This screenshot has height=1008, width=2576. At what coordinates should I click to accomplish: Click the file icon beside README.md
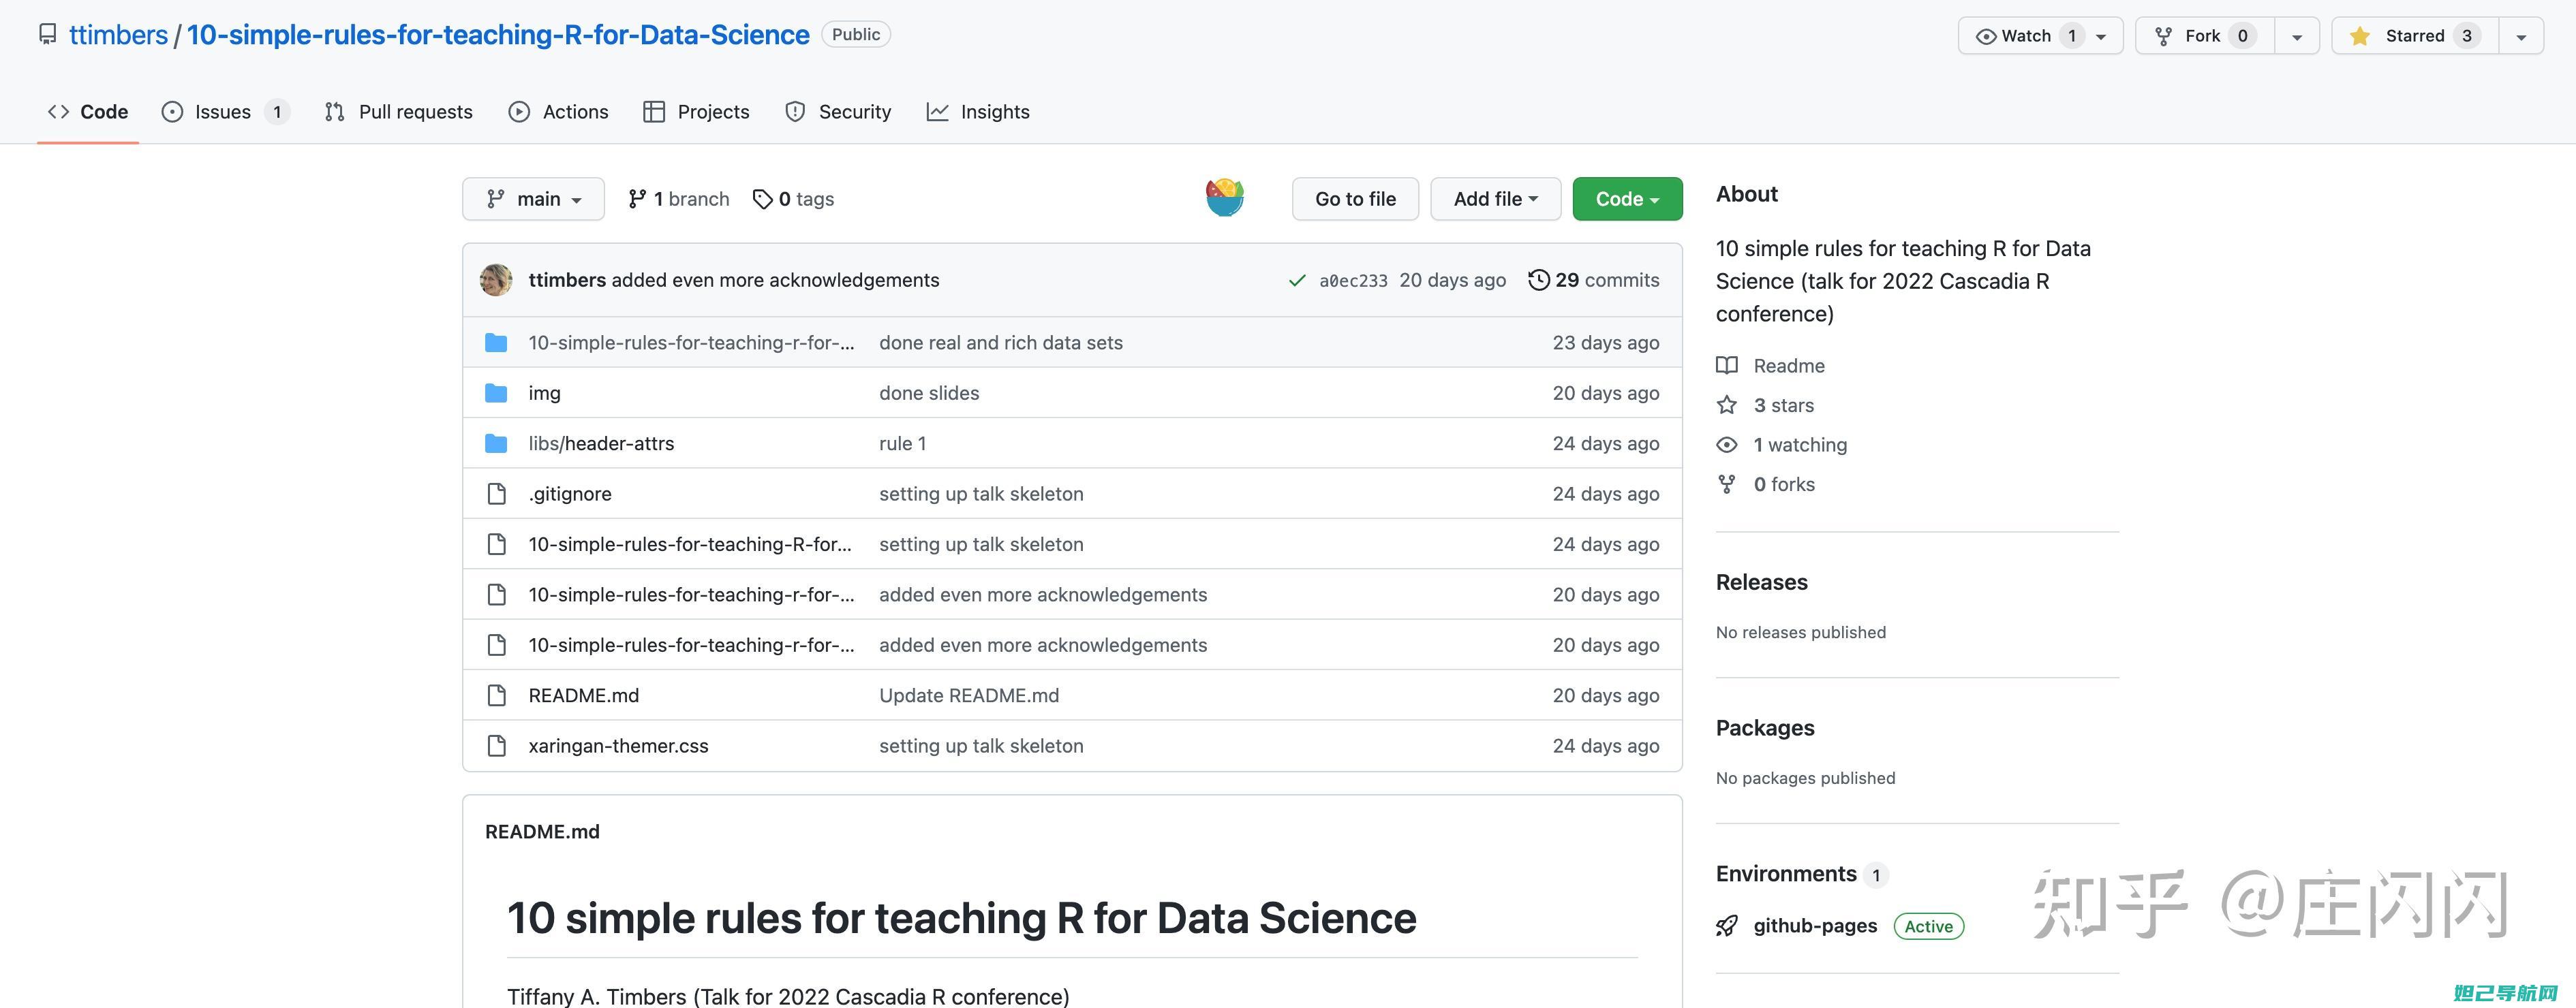coord(496,695)
